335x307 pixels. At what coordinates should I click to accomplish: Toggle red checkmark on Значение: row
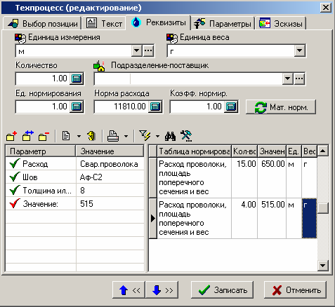click(15, 204)
